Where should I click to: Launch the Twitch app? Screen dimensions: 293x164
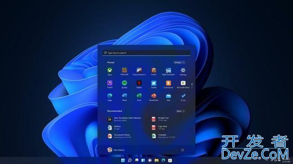tap(110, 84)
